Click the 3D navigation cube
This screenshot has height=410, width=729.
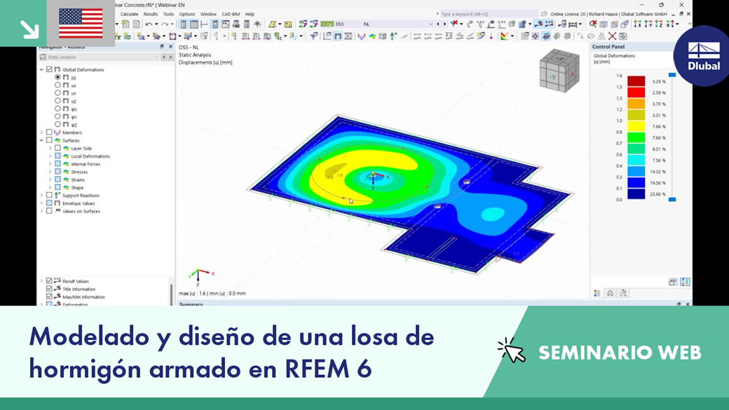(559, 71)
